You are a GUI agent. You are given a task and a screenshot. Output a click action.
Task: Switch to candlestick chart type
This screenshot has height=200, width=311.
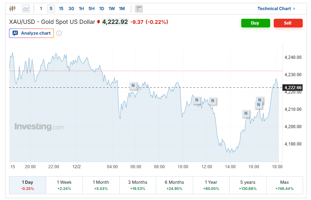click(x=13, y=8)
